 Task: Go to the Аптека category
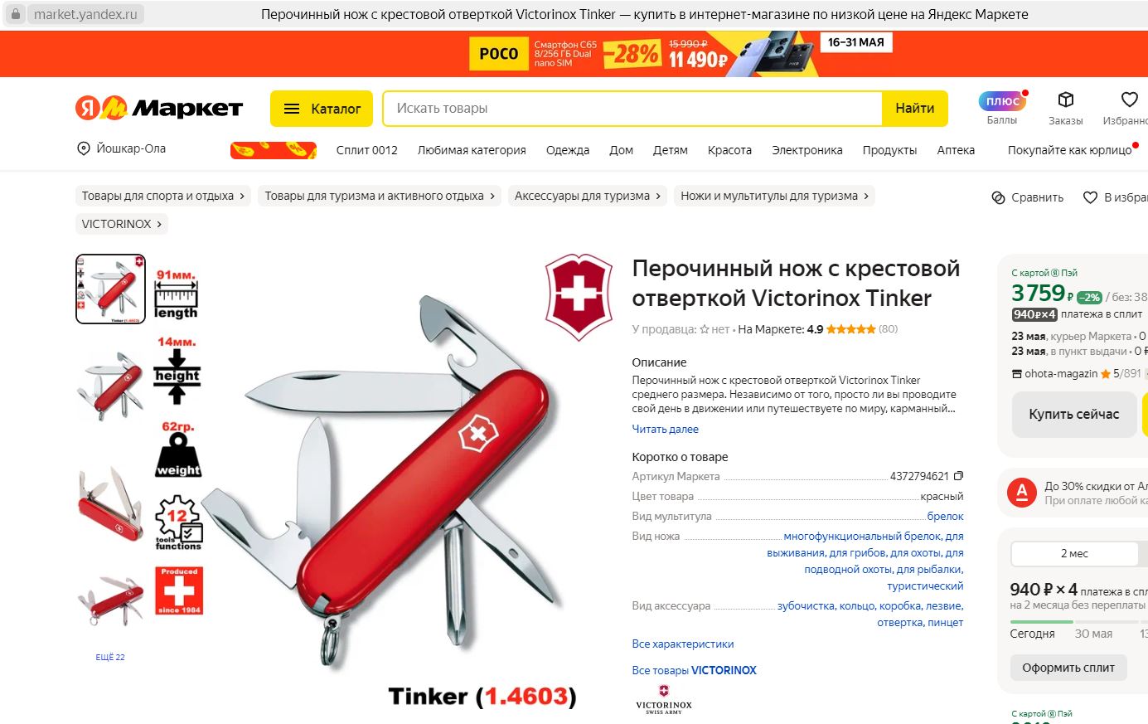pos(956,150)
